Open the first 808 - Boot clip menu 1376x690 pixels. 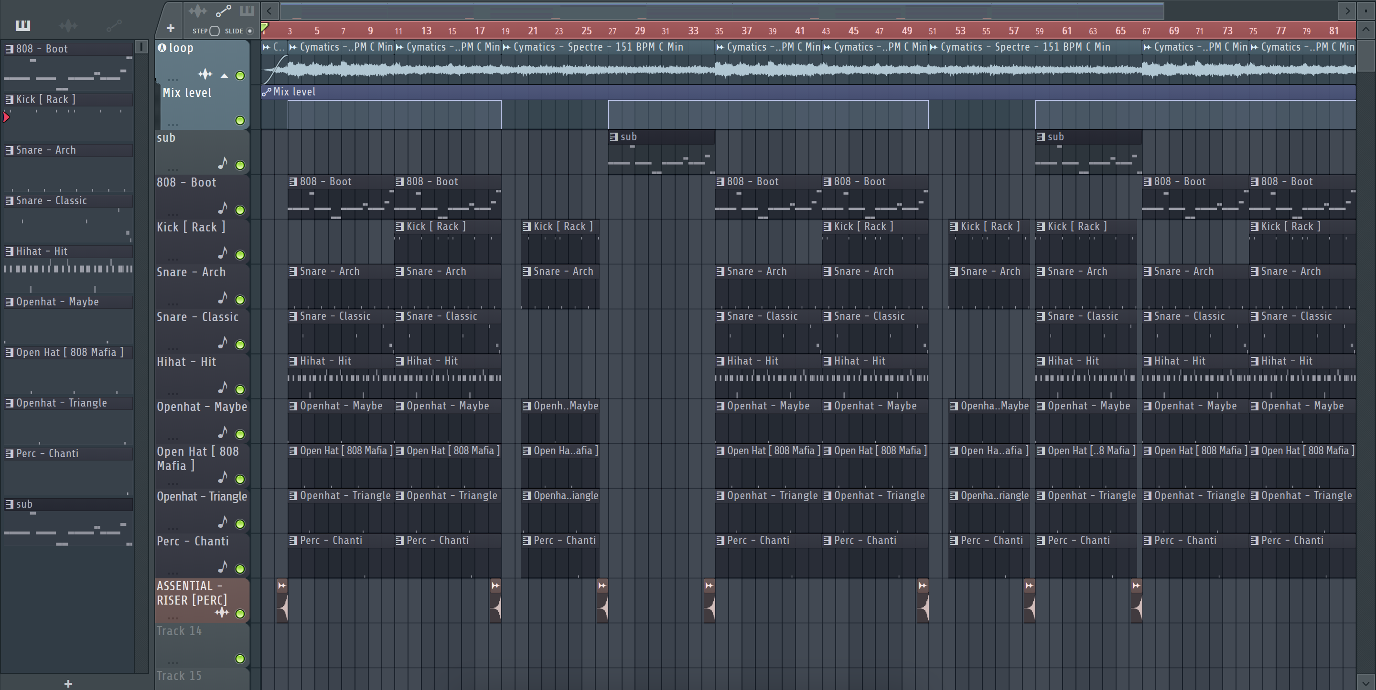[x=293, y=181]
